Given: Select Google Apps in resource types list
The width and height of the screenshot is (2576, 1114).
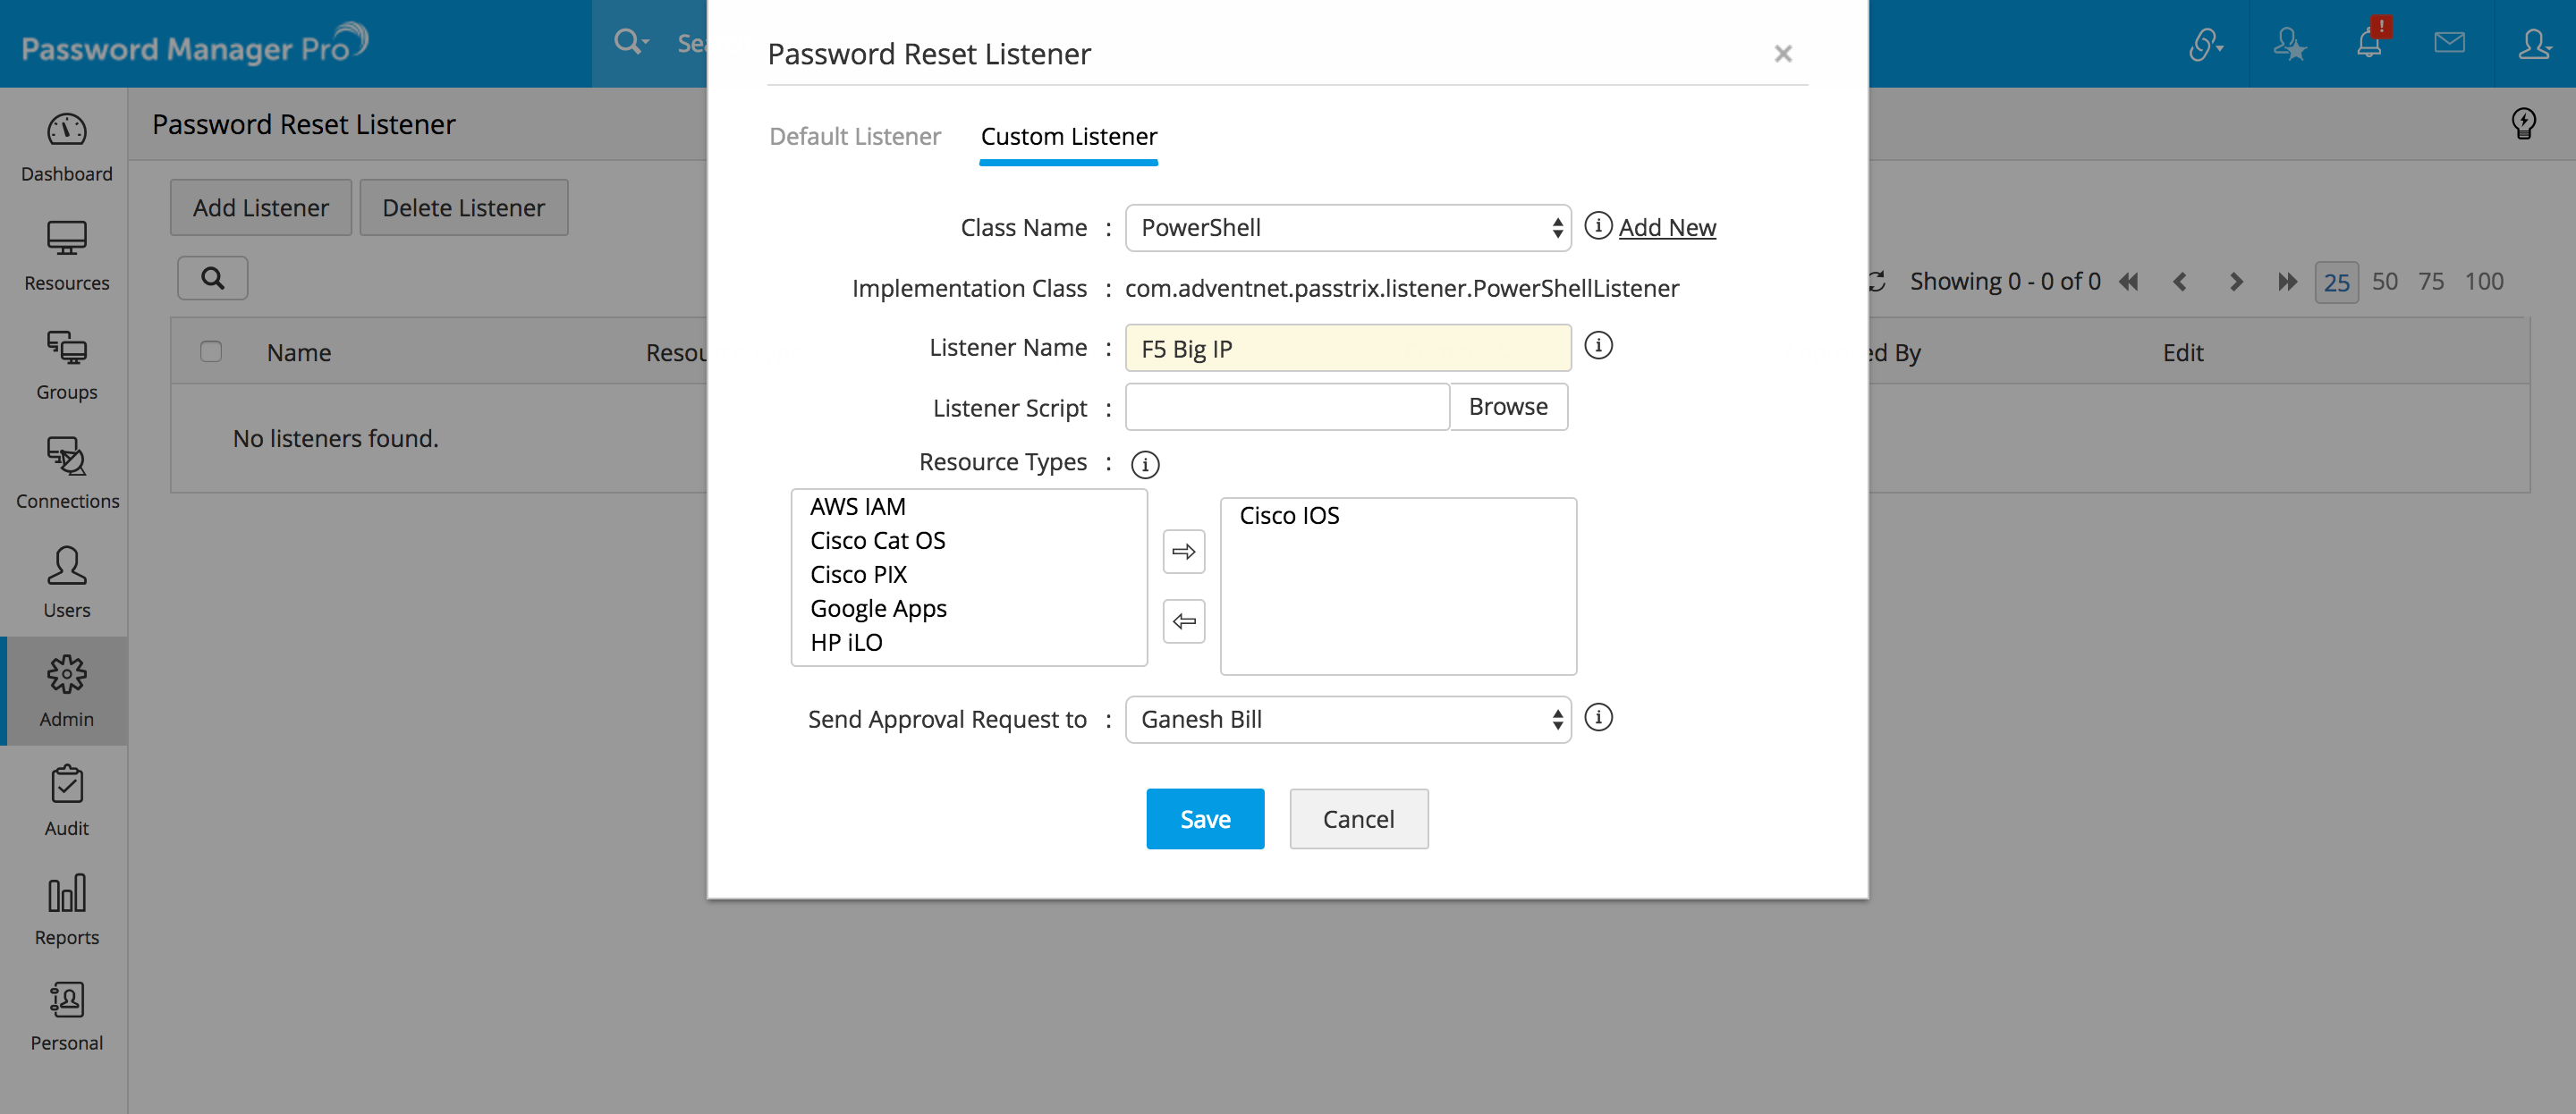Looking at the screenshot, I should point(878,609).
